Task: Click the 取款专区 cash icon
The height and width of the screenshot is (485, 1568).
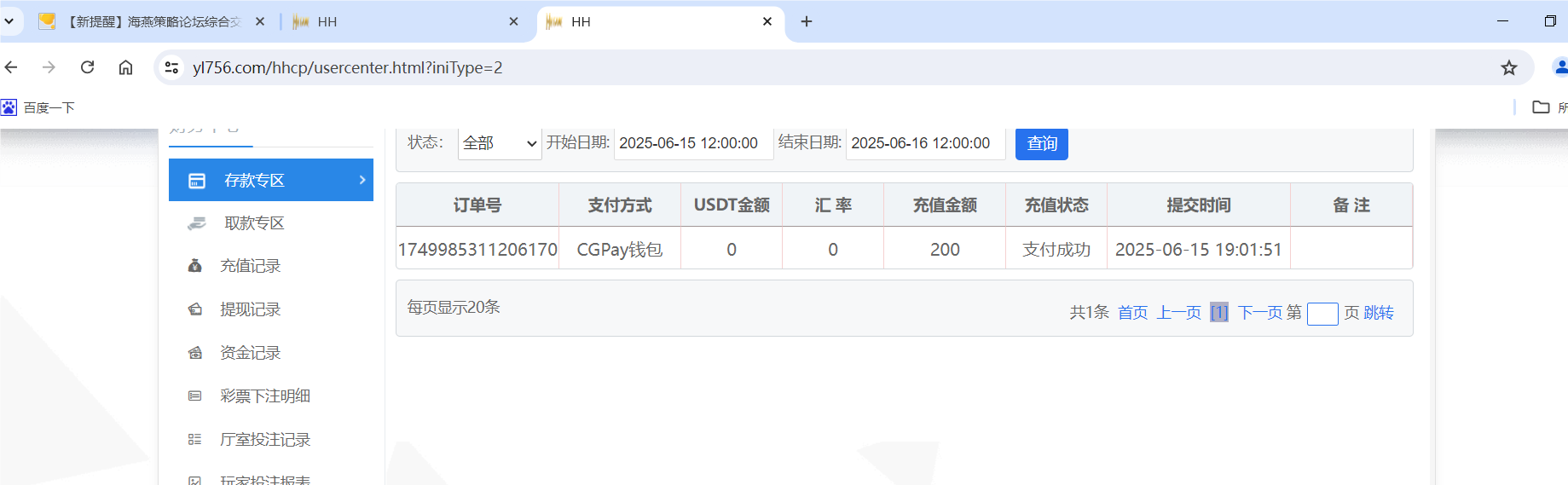Action: tap(197, 223)
